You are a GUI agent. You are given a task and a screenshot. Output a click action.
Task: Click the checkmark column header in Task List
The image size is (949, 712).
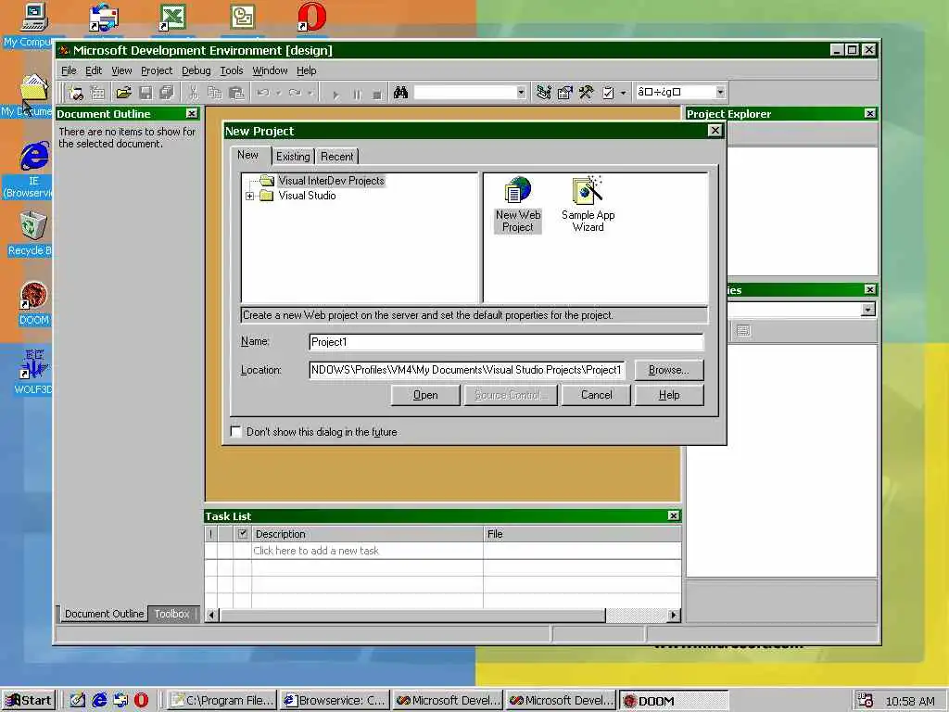243,534
